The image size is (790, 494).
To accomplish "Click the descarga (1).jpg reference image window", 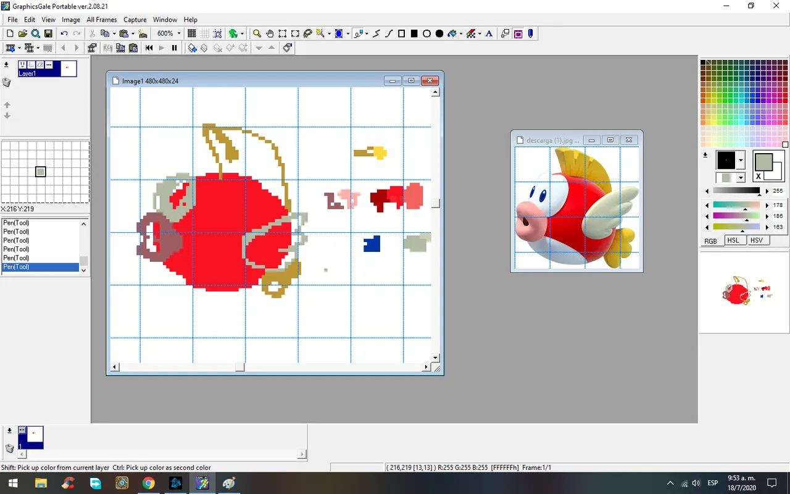I will 577,201.
